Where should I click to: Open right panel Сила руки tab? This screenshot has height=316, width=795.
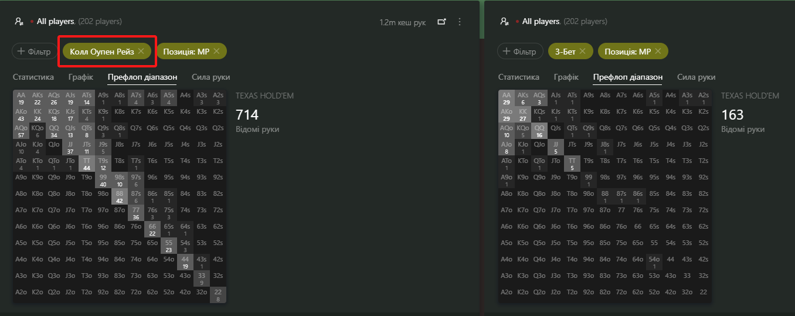pyautogui.click(x=696, y=77)
